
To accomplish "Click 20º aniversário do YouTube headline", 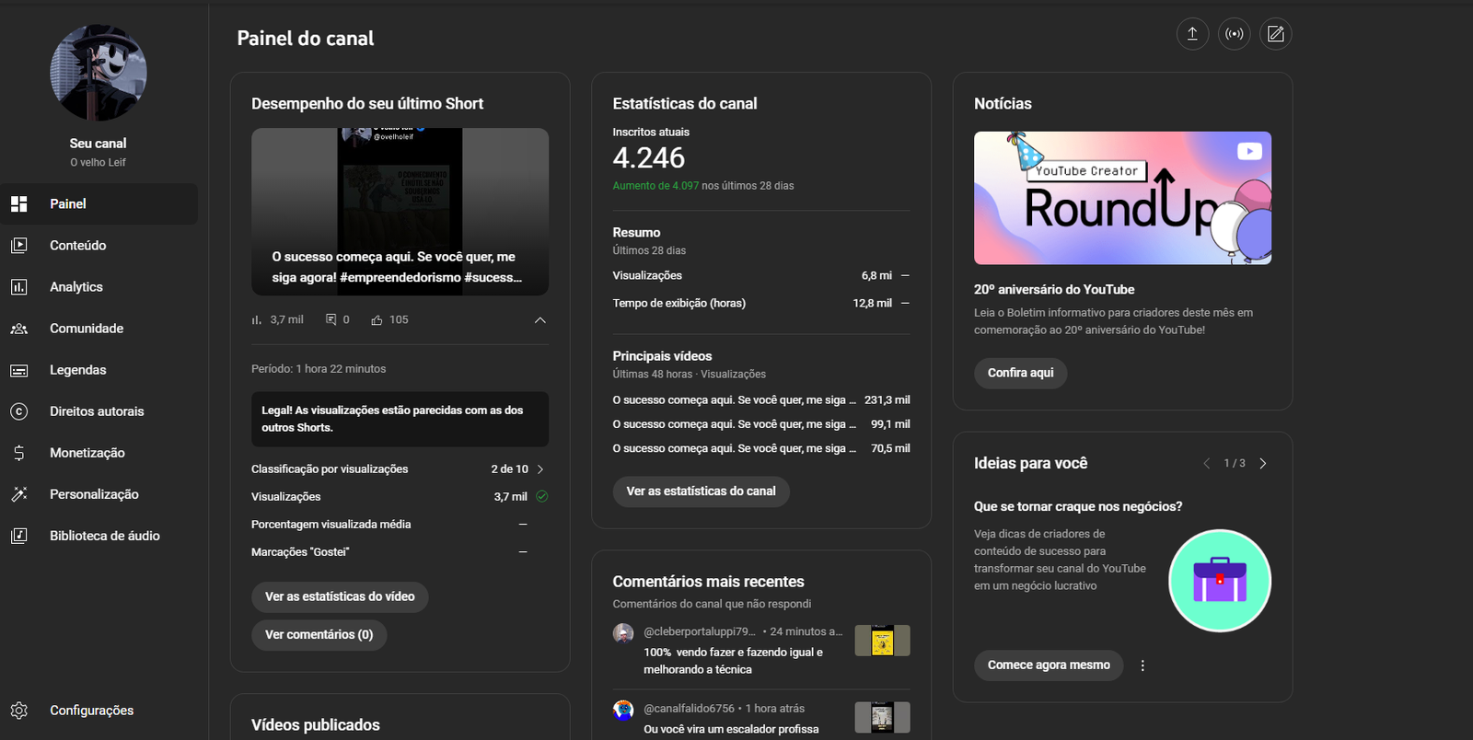I will (1054, 290).
